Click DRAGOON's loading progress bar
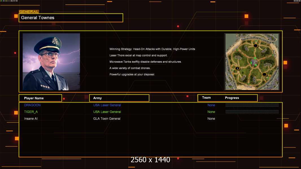This screenshot has height=169, width=301. 252,105
